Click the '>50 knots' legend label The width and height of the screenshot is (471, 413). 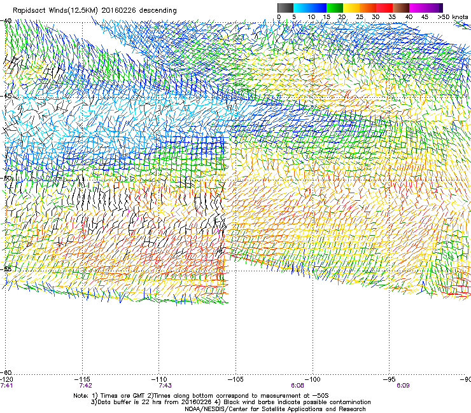453,17
